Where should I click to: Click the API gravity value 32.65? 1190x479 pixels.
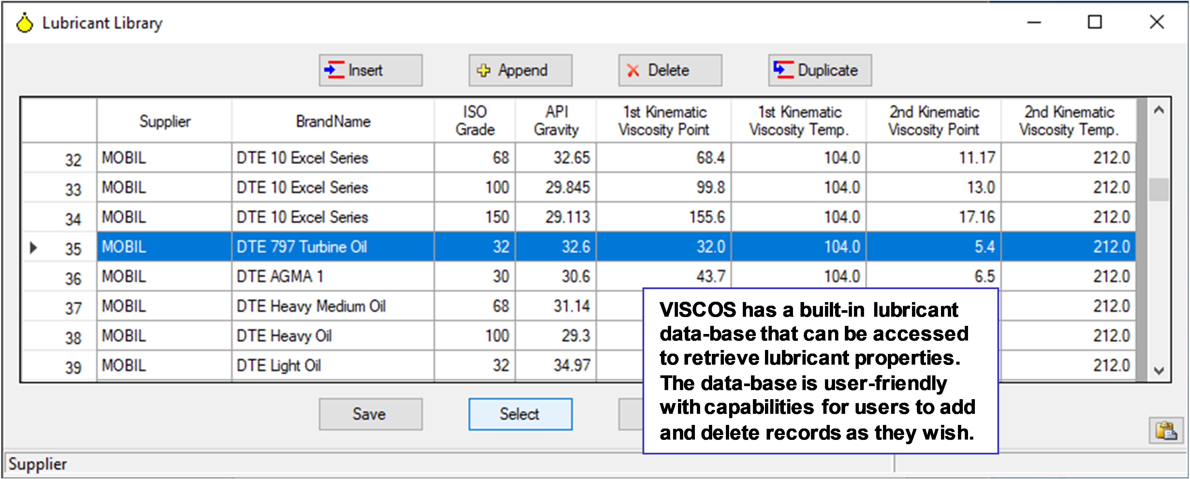(x=556, y=158)
